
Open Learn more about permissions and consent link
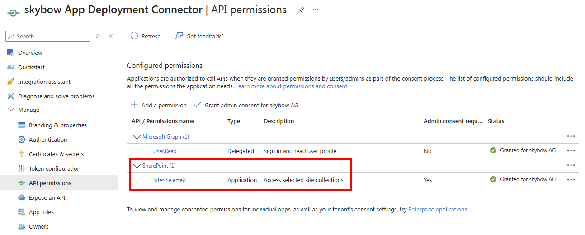pos(292,86)
